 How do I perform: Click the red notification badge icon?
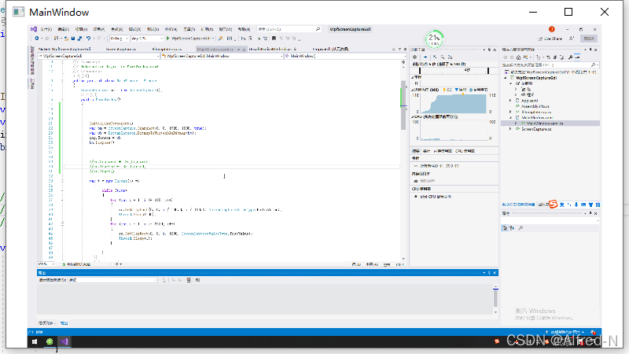point(552,29)
